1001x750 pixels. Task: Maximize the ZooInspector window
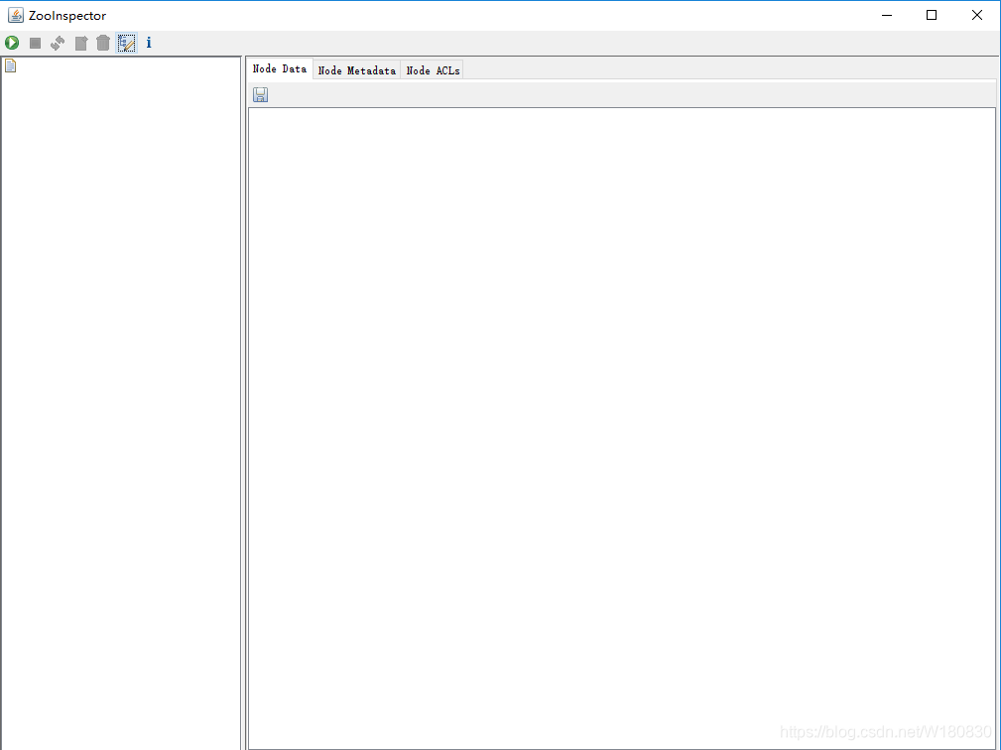(932, 15)
